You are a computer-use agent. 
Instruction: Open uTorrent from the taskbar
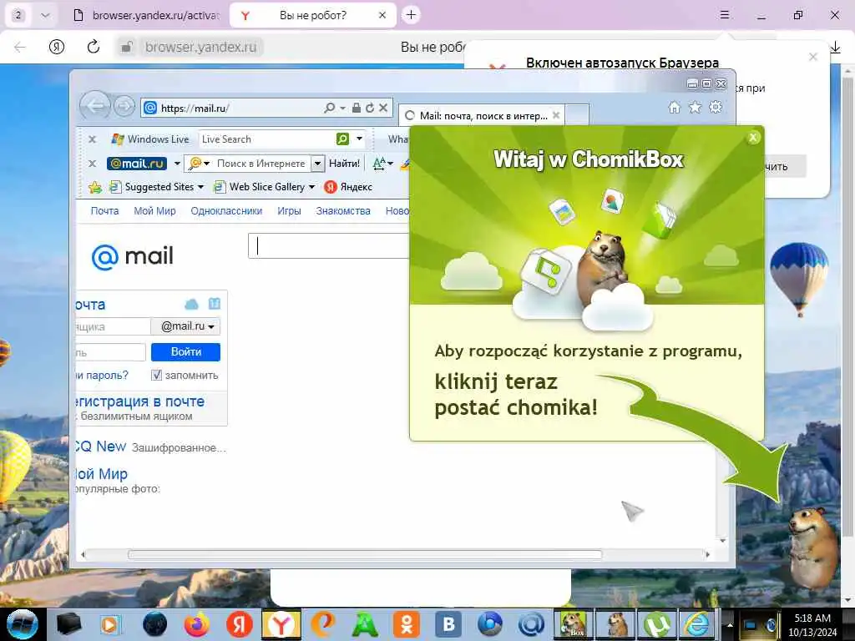[656, 624]
